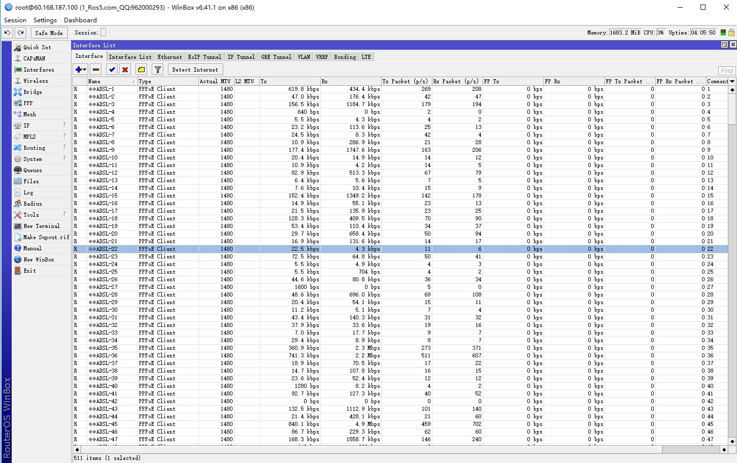
Task: Click the Interface List window restore icon
Action: click(x=724, y=45)
